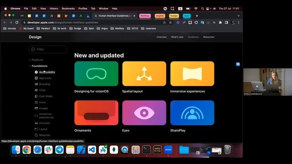The image size is (292, 164).
Task: Expand the Reefbay tab group
Action: click(x=145, y=16)
